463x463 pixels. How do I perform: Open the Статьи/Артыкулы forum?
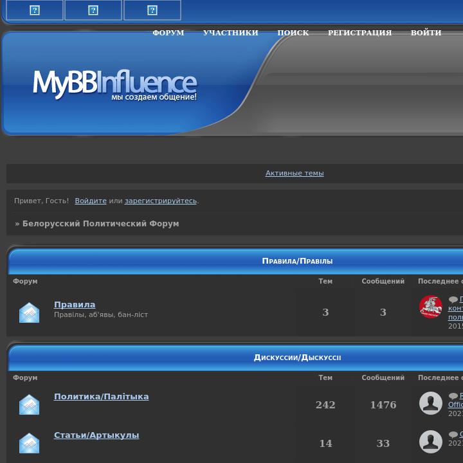point(96,435)
